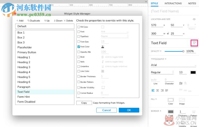Move the selected style Up
Screen dimensions: 199x127
coord(47,21)
